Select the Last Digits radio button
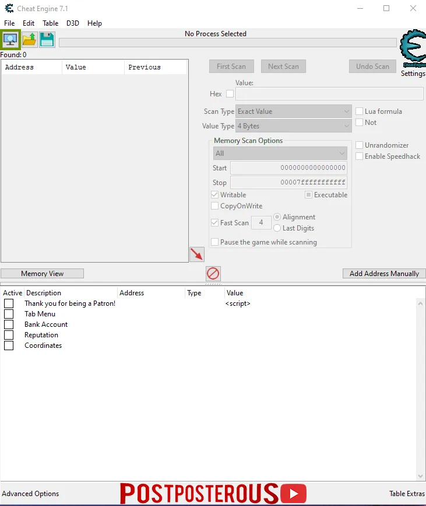Screen dimensions: 426x506 [x=277, y=228]
